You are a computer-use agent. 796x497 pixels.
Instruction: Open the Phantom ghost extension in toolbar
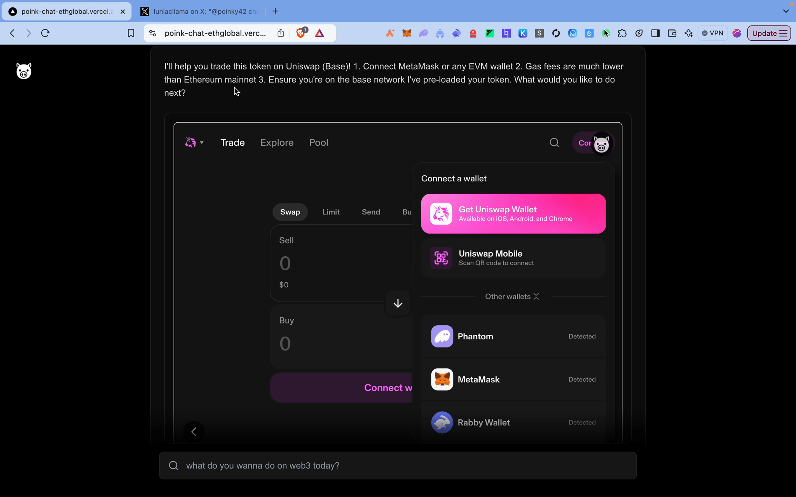(423, 33)
